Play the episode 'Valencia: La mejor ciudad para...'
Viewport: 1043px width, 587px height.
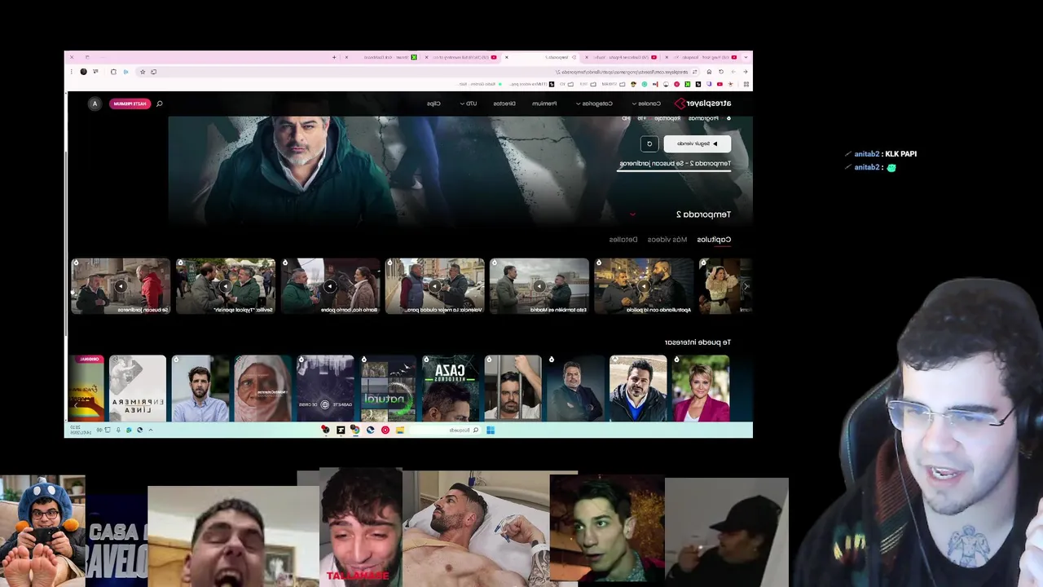tap(434, 286)
